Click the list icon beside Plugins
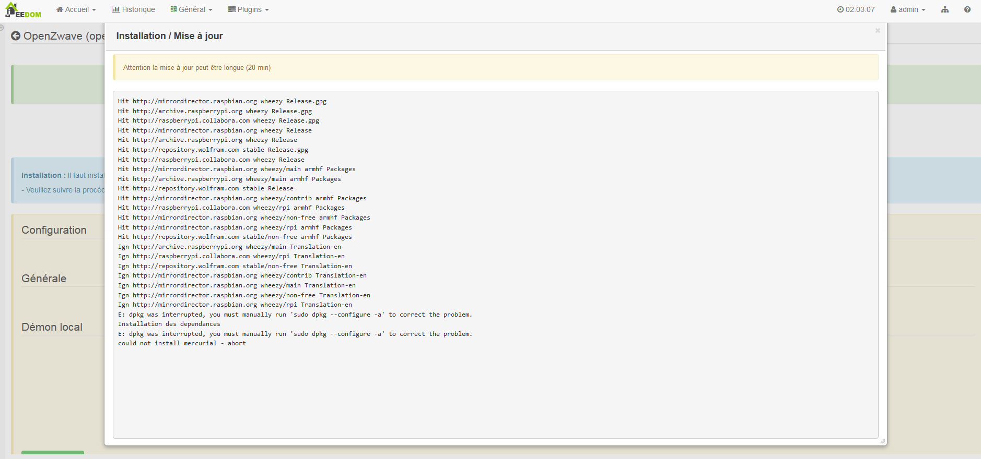981x459 pixels. pos(231,9)
